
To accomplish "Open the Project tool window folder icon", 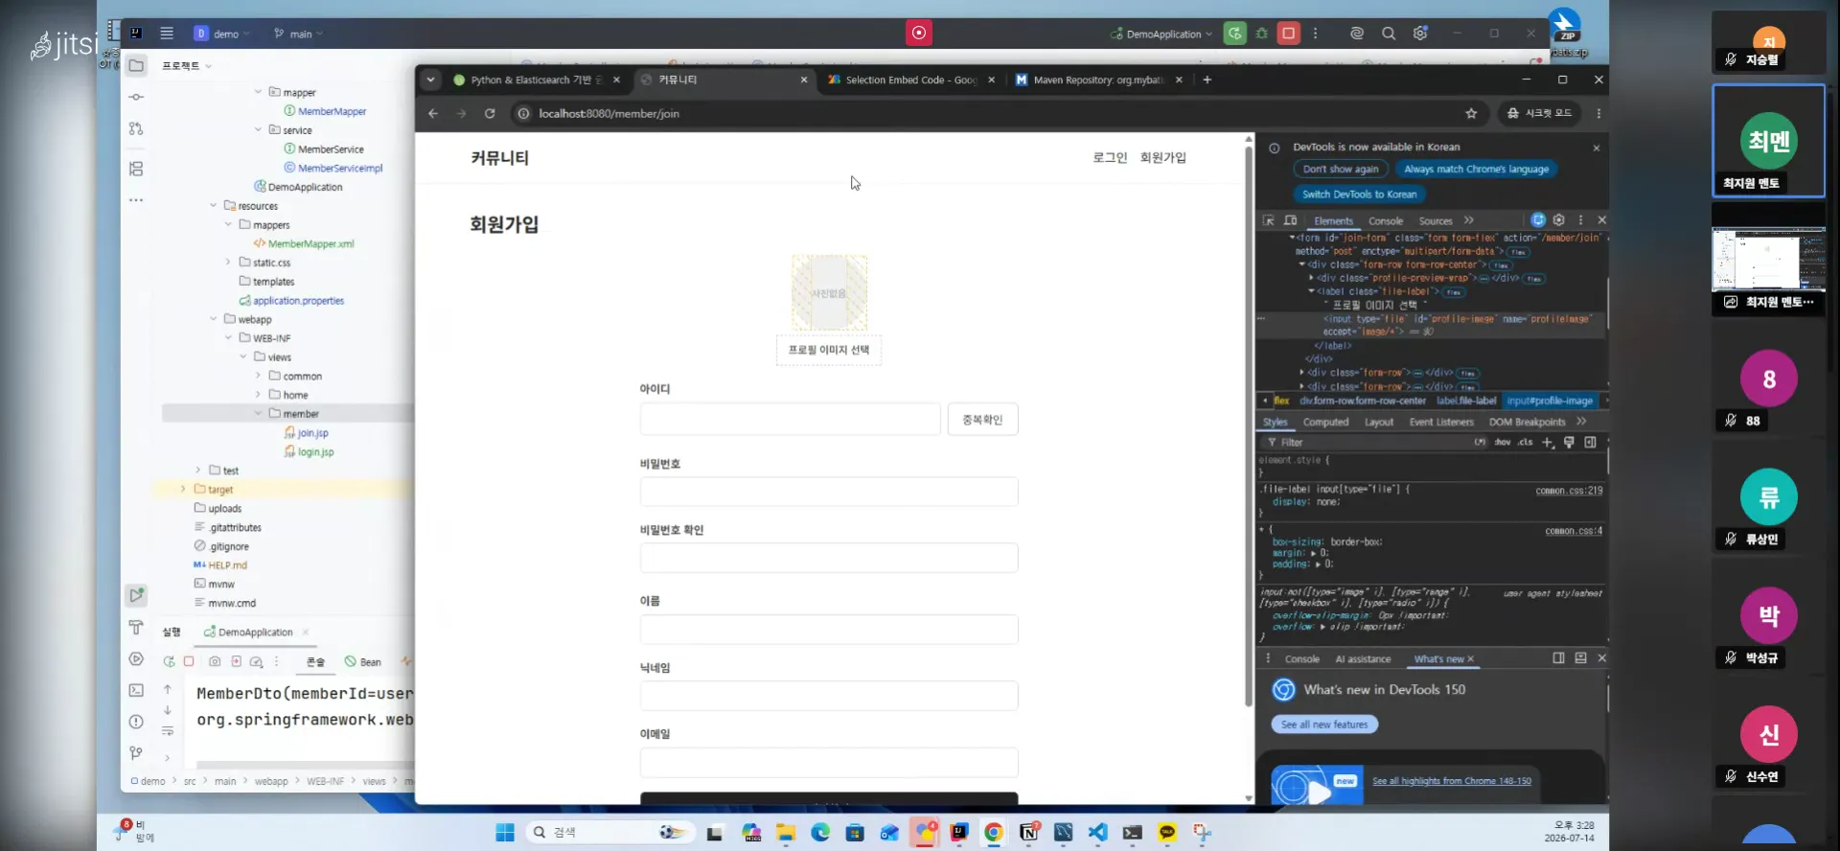I will (x=136, y=66).
